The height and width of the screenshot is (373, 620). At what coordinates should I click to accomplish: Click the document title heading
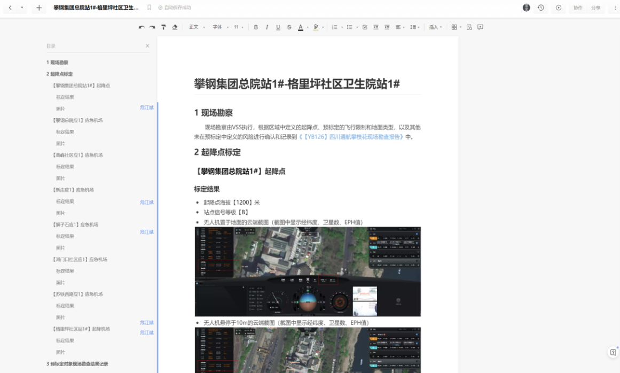[297, 84]
